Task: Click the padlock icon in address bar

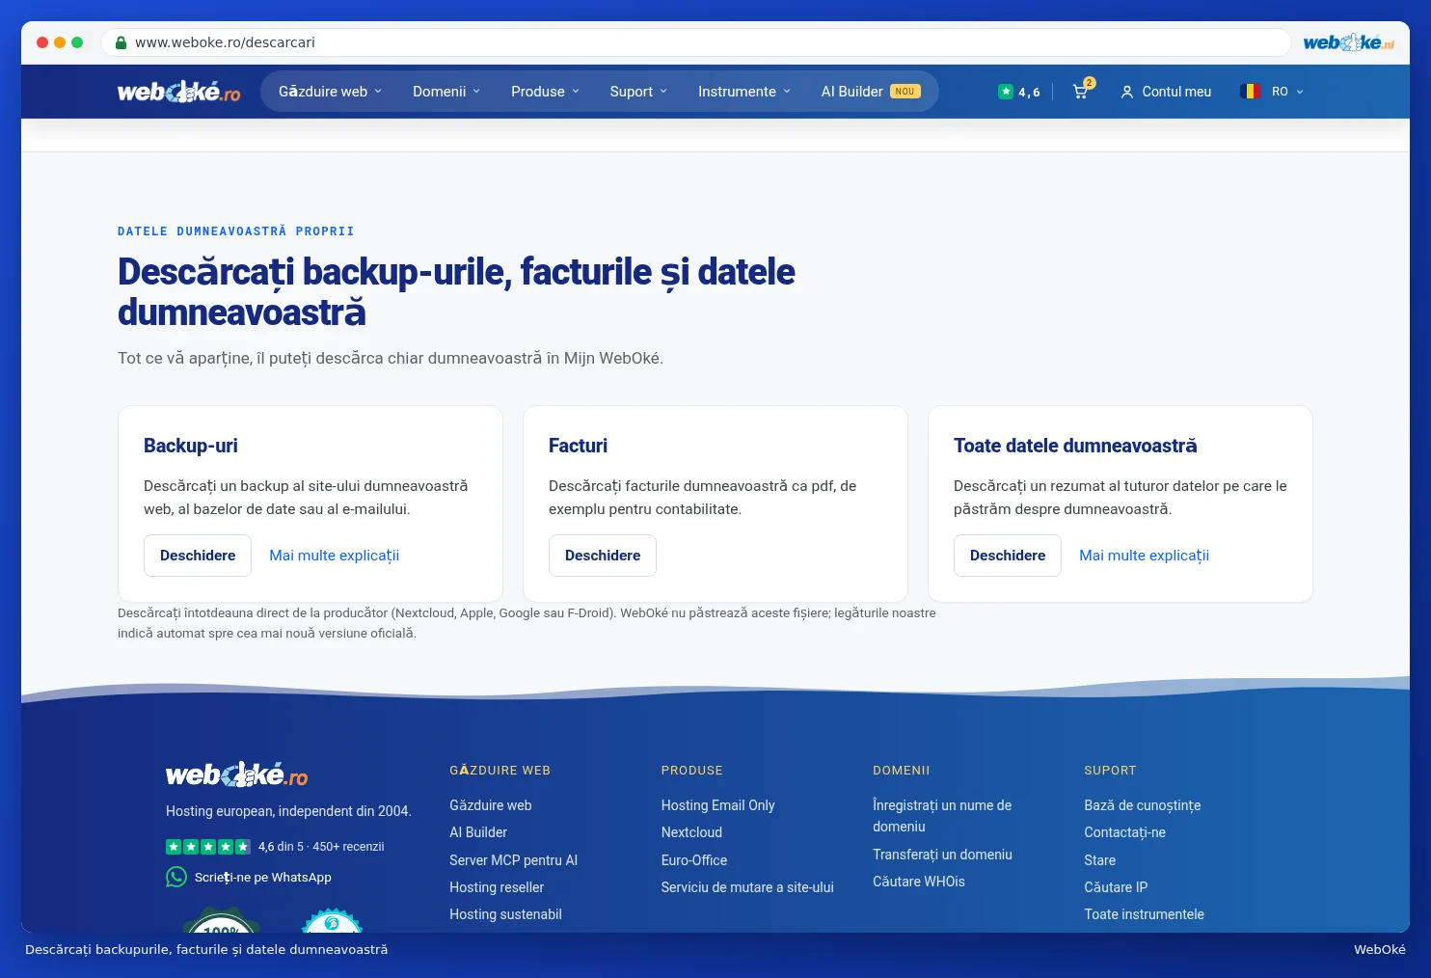Action: click(x=121, y=42)
